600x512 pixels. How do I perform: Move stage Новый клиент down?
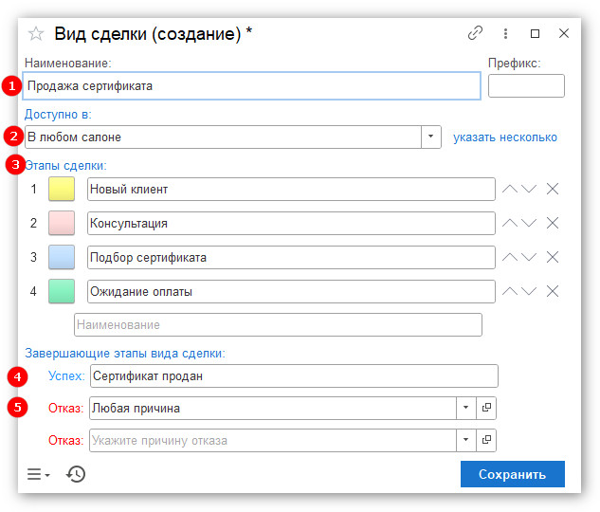pos(529,189)
